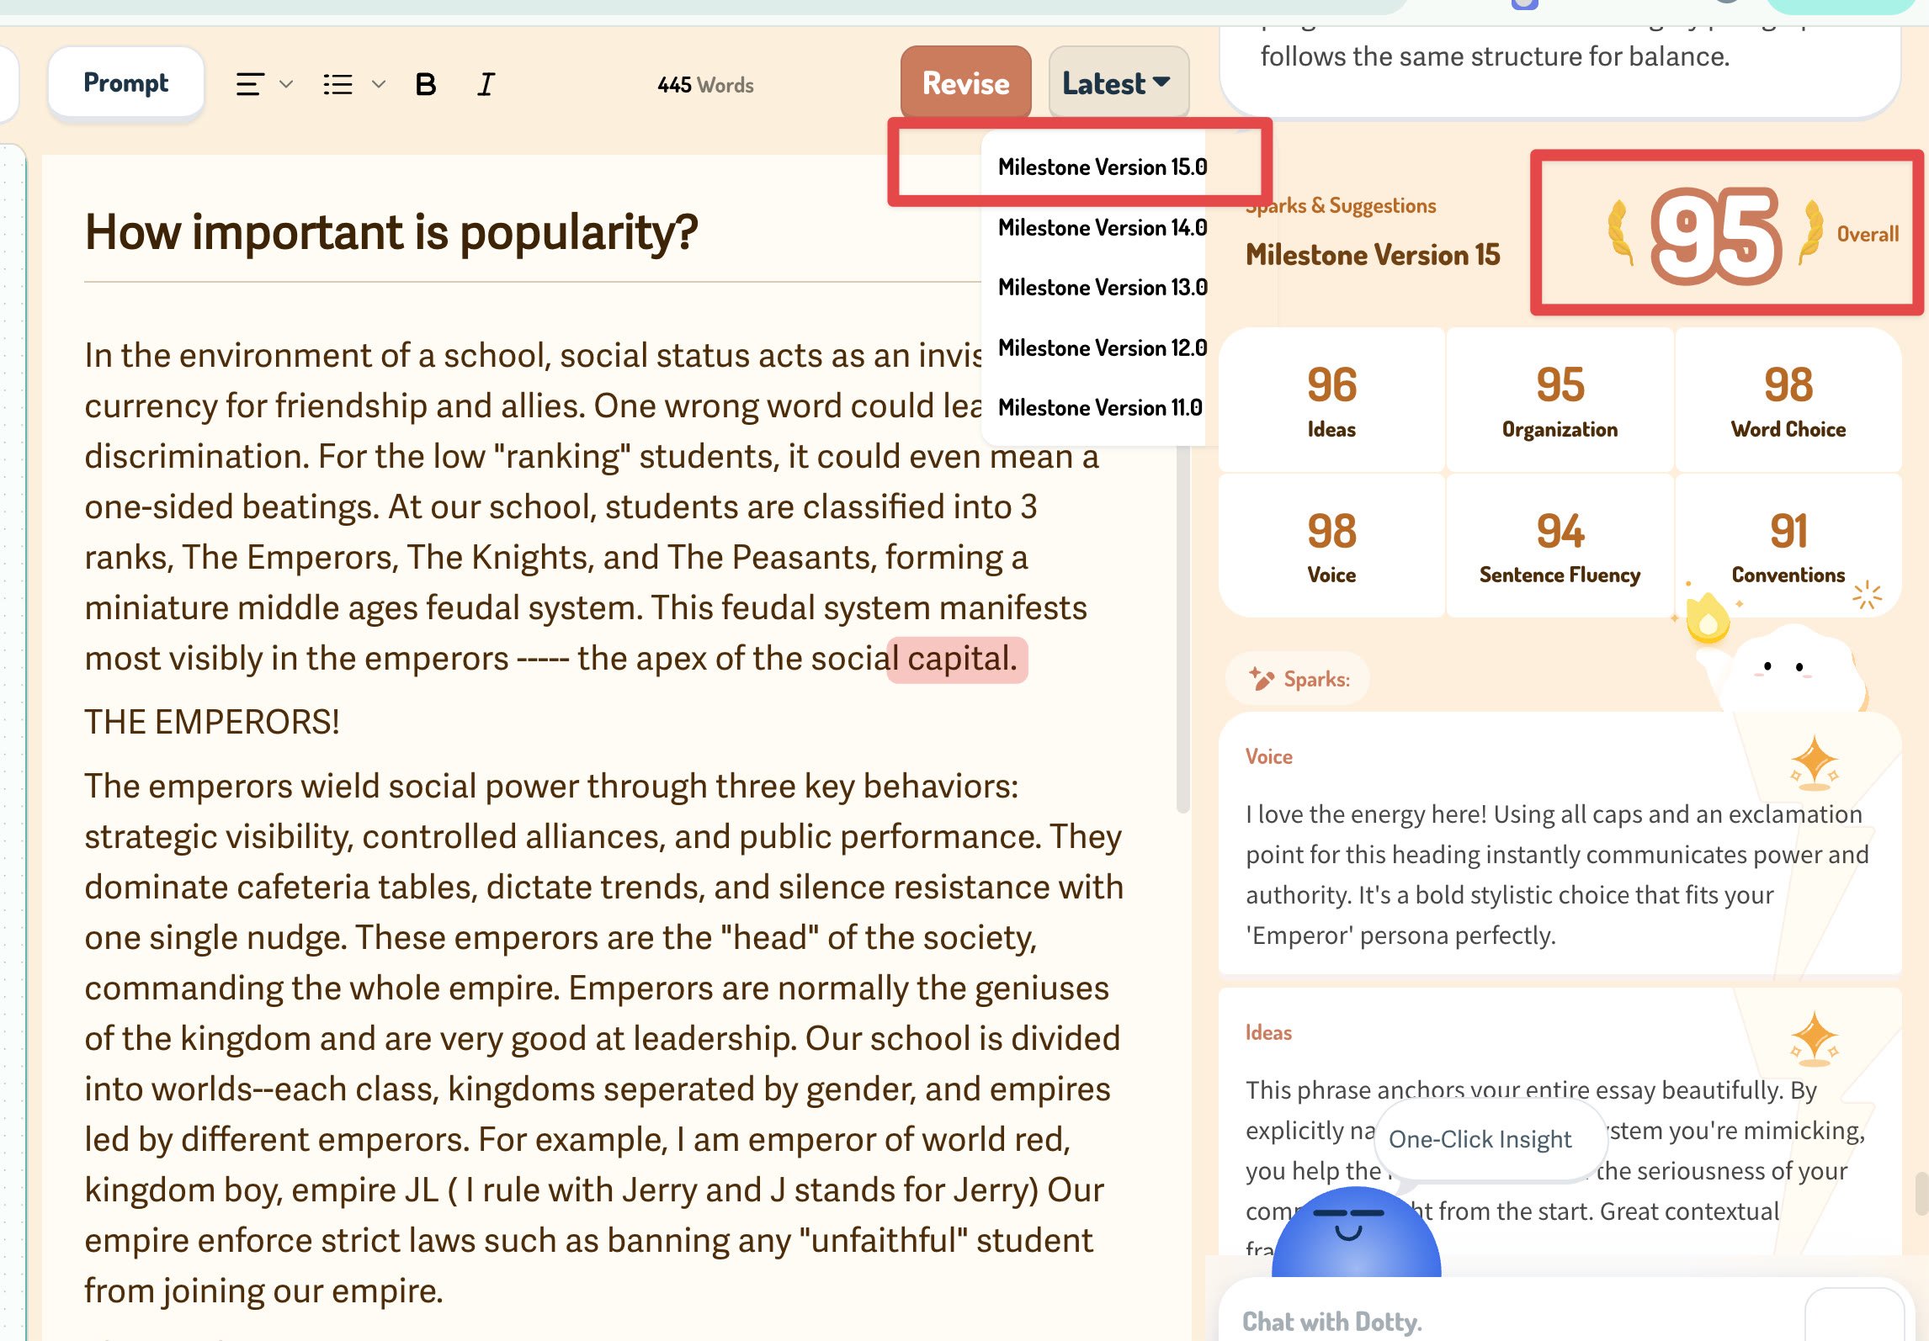Click the 'THE EMPERORS!' heading in essay

click(x=212, y=722)
